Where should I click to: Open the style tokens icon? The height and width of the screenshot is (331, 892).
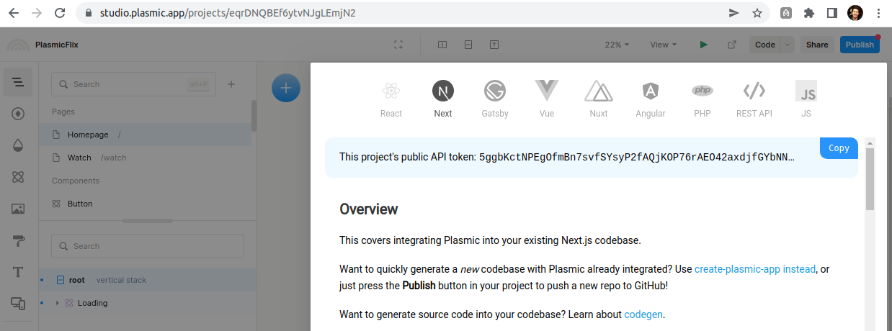(18, 114)
